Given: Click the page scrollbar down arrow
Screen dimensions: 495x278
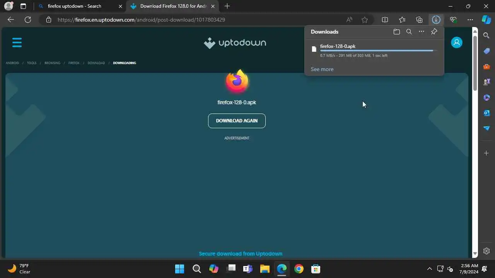Looking at the screenshot, I should tap(475, 254).
